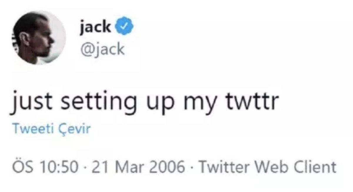Open the 10:50 tweet timestamp

(60, 167)
